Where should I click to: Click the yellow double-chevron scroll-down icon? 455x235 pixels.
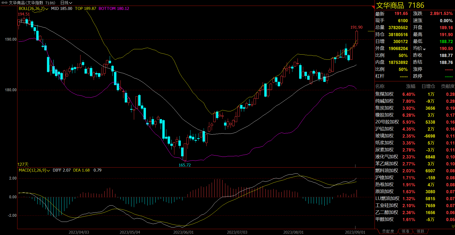(x=453, y=226)
